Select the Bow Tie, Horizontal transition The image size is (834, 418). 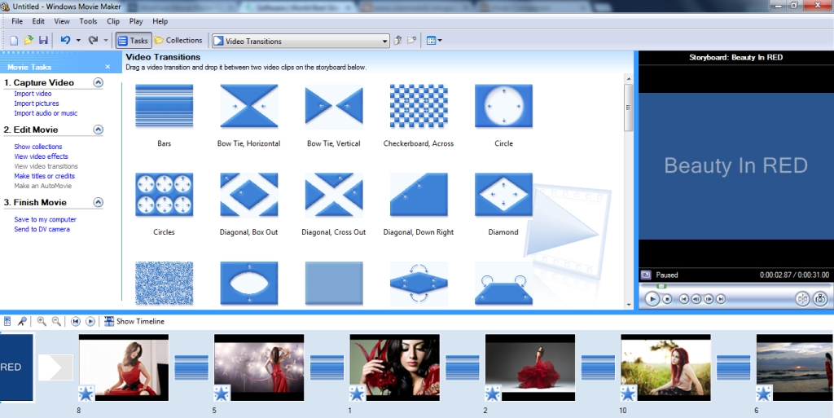click(249, 106)
